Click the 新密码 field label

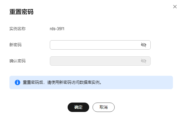pos(15,45)
